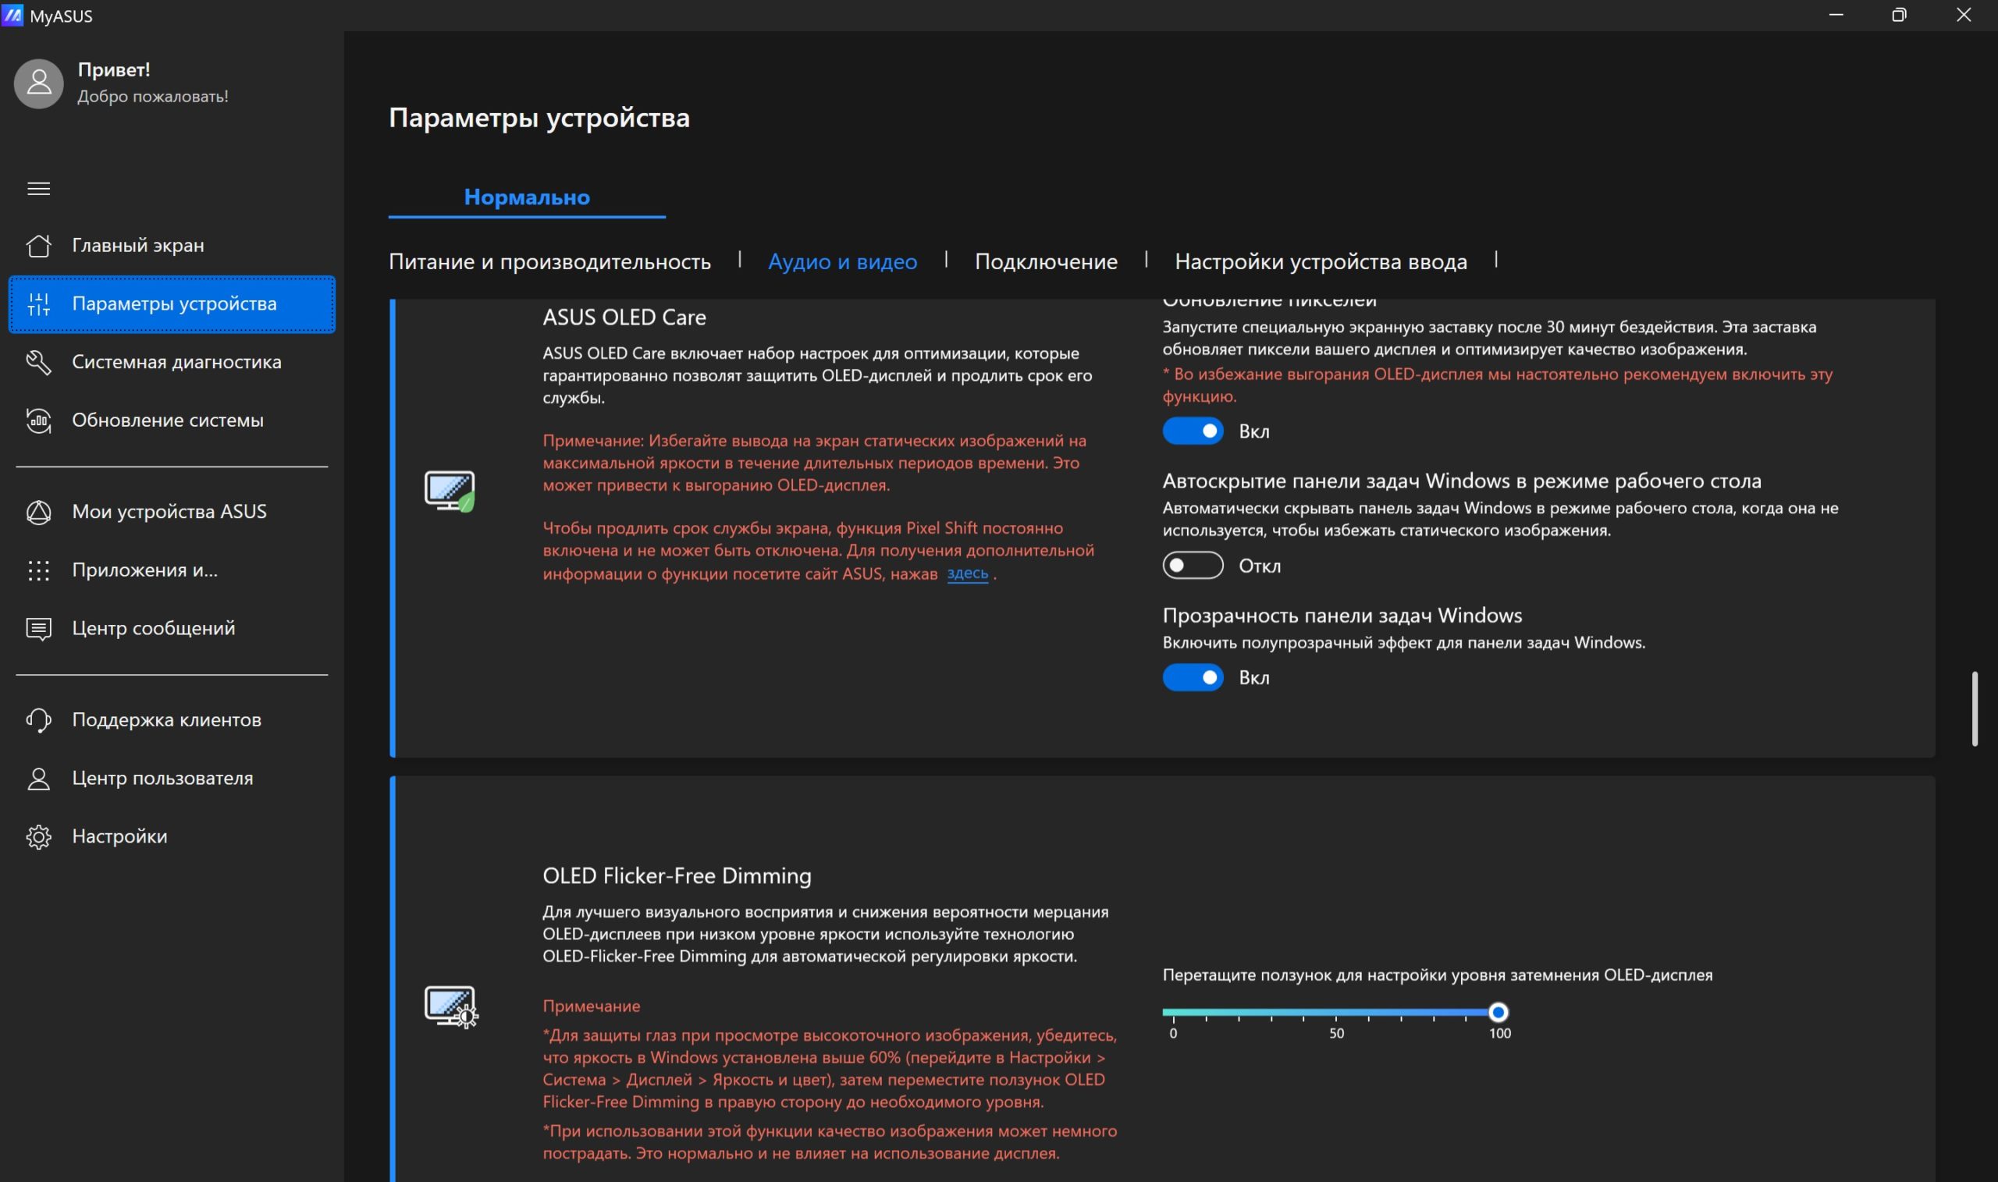Go to the Подключение section

1046,261
